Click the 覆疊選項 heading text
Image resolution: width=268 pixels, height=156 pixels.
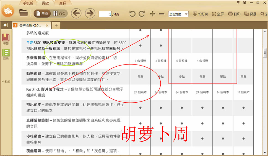tap(34, 151)
